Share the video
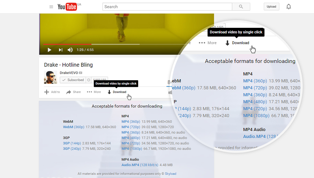The image size is (314, 178). [x=73, y=92]
